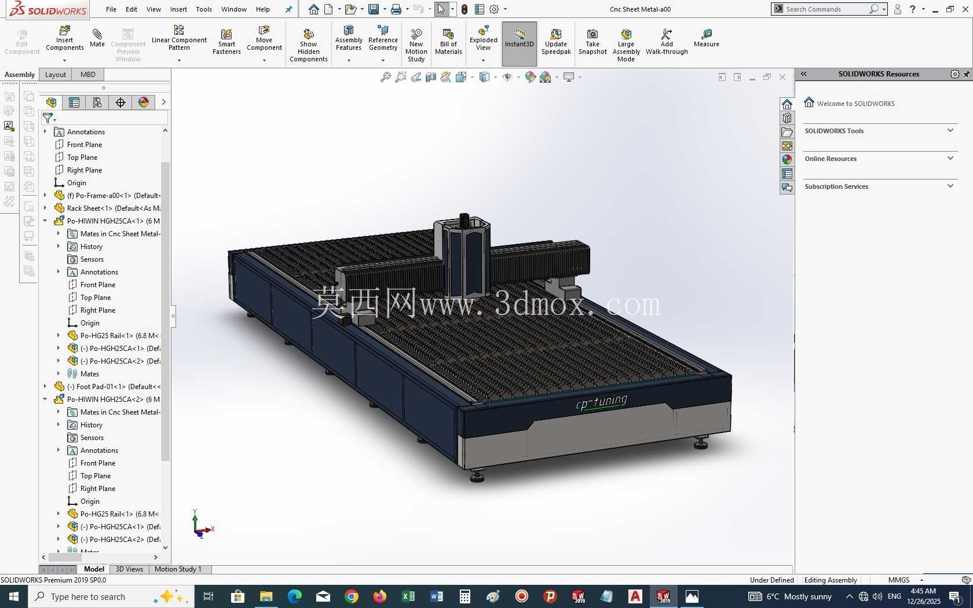Insert a Bill of Materials
The image size is (973, 608).
click(x=448, y=42)
